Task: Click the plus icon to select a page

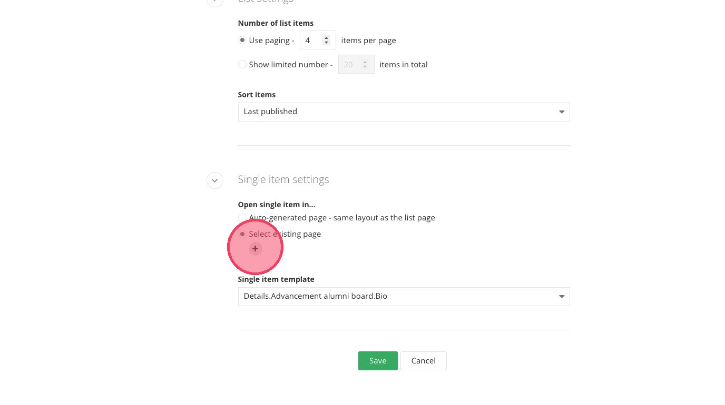Action: (x=255, y=249)
